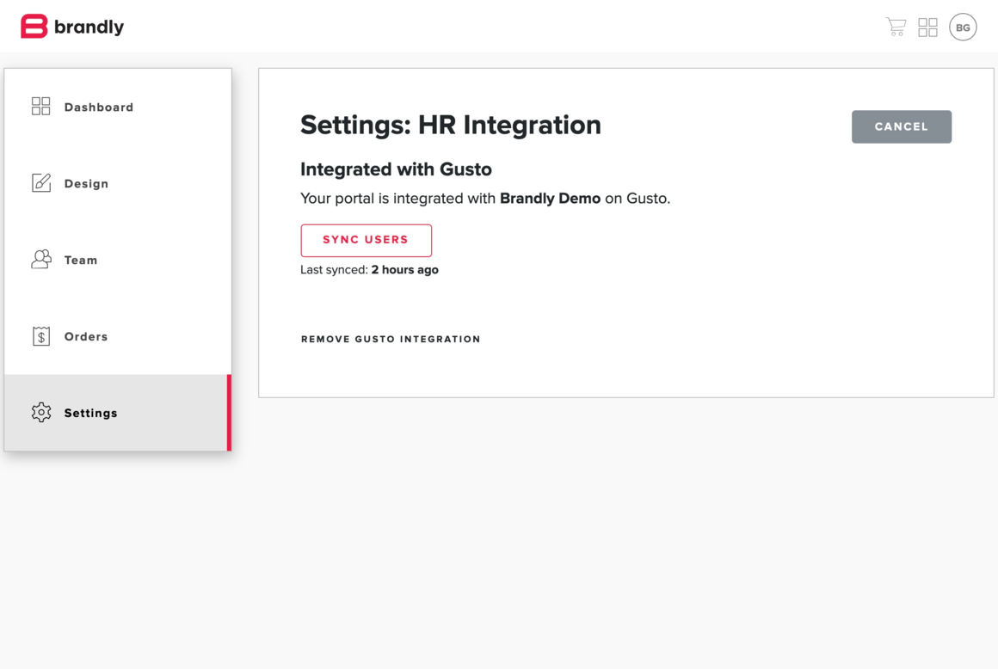
Task: Open the Orders page
Action: (x=118, y=335)
